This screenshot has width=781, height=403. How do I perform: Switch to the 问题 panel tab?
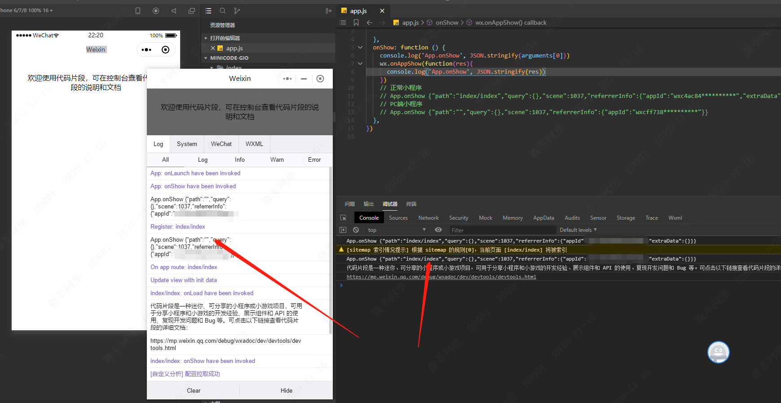click(x=350, y=204)
